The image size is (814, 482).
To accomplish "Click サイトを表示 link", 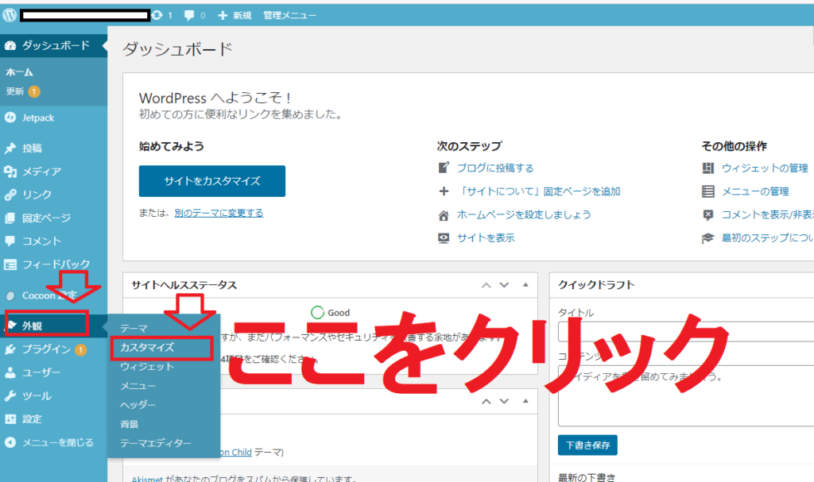I will 486,238.
